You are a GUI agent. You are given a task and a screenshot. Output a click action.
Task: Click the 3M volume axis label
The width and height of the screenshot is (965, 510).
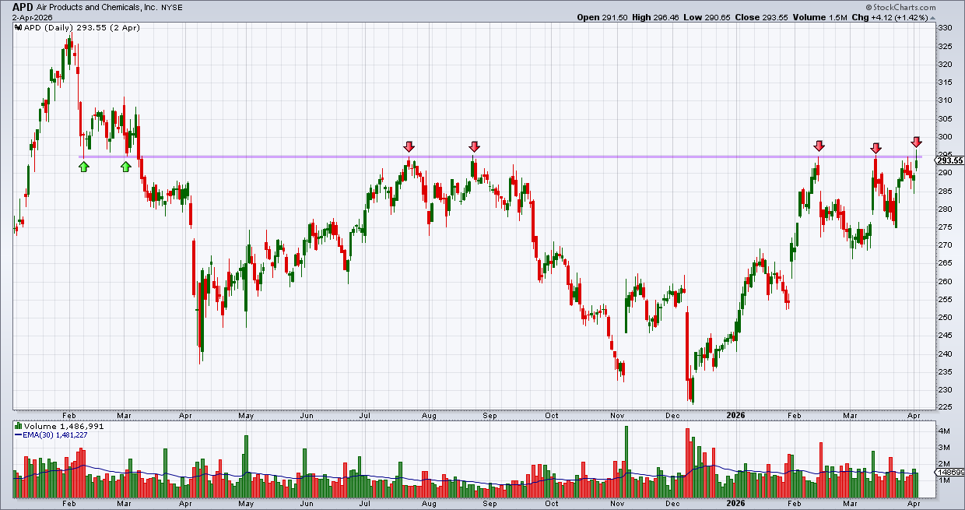pos(943,447)
